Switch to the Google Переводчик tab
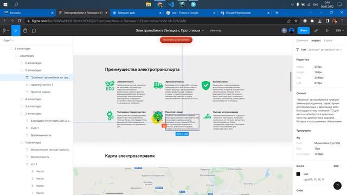This screenshot has width=347, height=195. 245,13
